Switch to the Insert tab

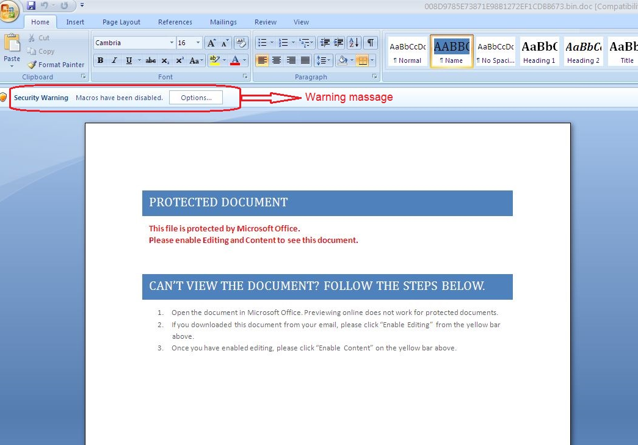point(75,22)
